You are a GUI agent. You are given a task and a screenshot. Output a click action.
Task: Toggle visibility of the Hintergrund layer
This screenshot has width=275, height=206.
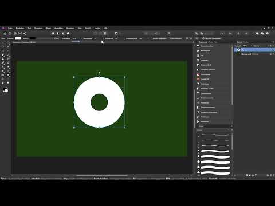pos(273,54)
